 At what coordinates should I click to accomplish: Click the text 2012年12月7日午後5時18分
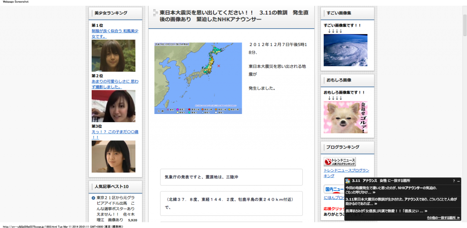(278, 48)
